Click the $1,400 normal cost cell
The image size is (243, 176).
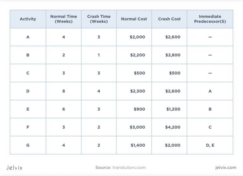click(137, 145)
